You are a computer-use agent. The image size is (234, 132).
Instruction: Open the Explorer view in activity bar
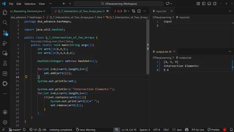pos(5,12)
